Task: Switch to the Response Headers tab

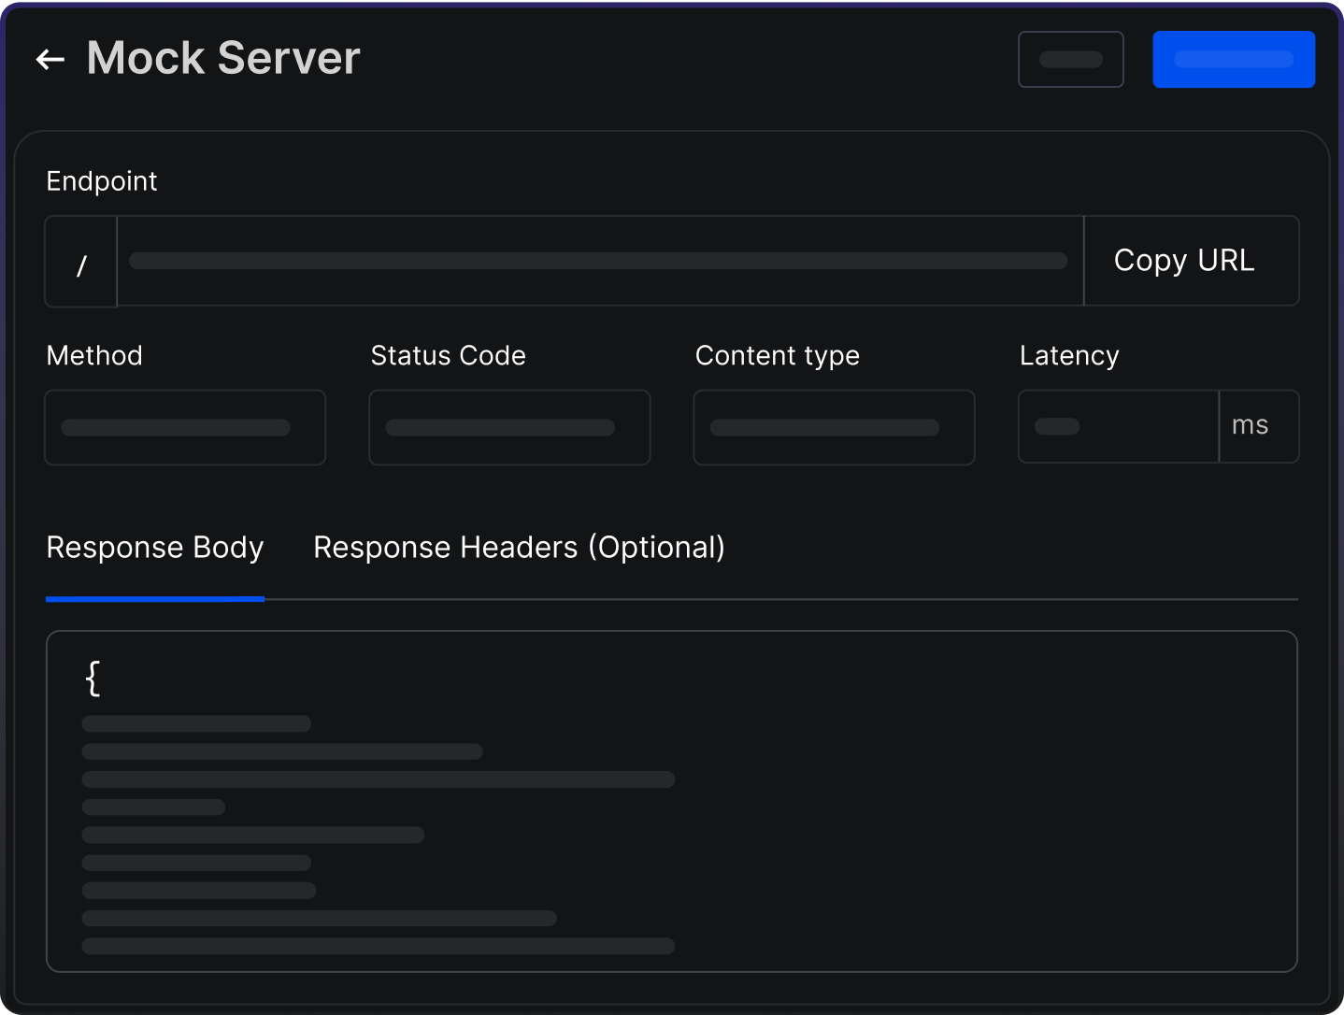Action: (519, 548)
